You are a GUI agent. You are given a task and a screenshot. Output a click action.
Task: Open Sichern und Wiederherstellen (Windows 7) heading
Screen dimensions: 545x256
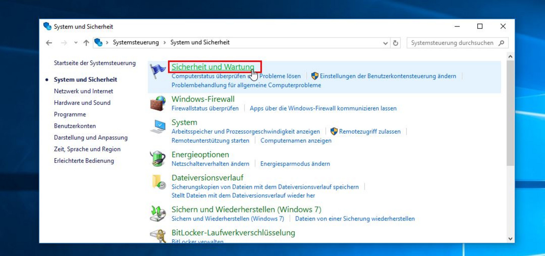[246, 210]
